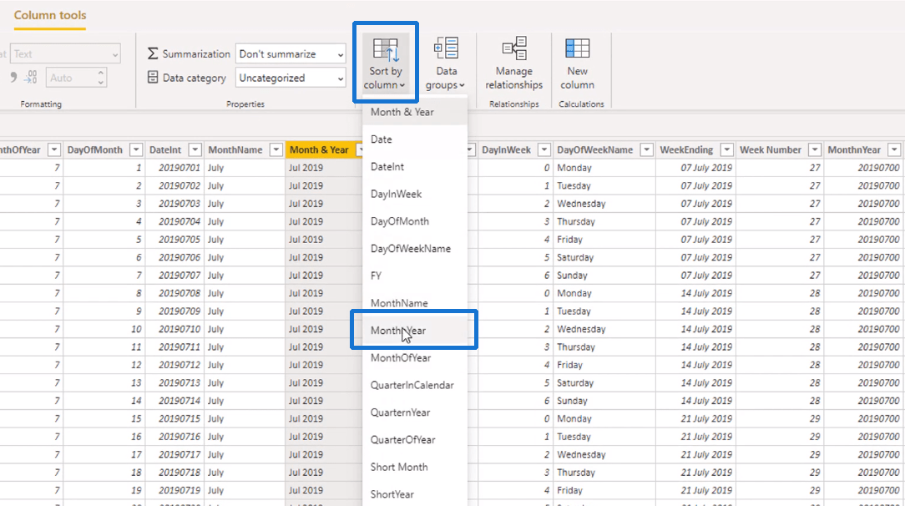Select the MonthnYear column header
This screenshot has height=506, width=905.
tap(854, 150)
